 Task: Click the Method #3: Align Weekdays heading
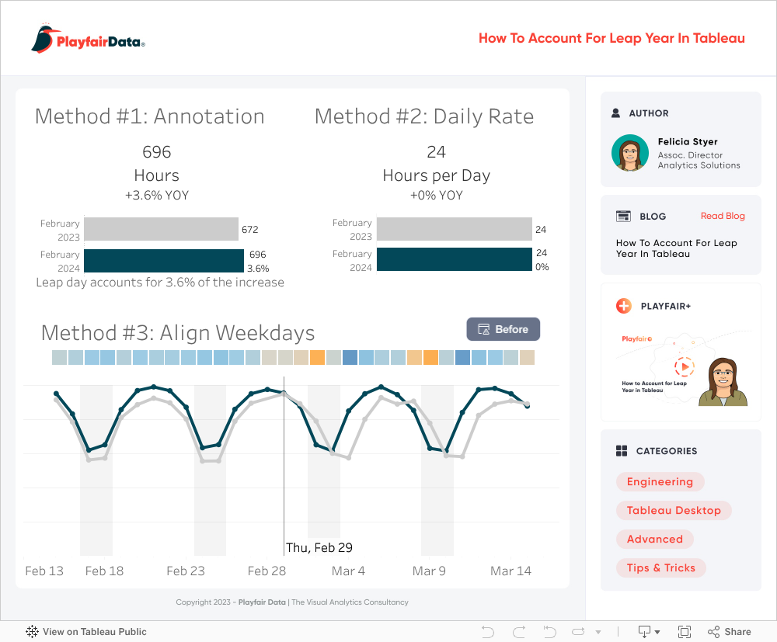pyautogui.click(x=178, y=332)
